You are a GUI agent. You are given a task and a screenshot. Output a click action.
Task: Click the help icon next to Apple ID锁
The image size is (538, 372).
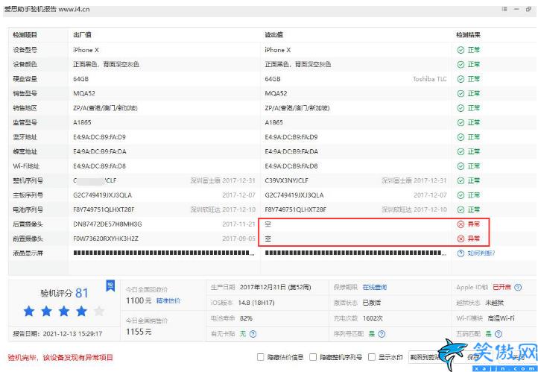tap(518, 287)
